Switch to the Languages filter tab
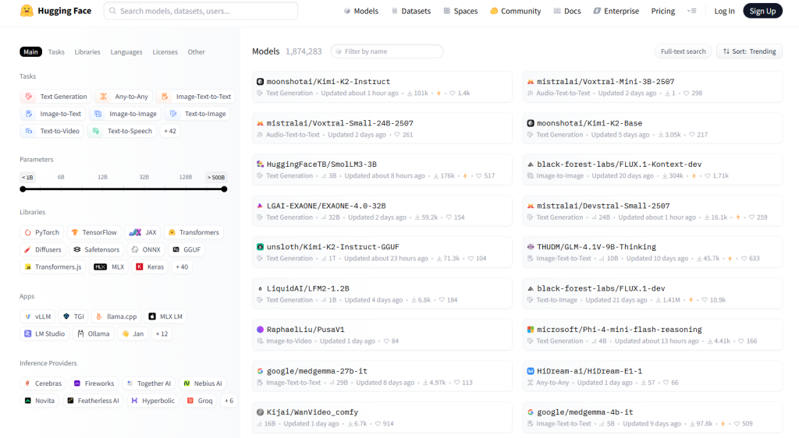The height and width of the screenshot is (438, 799). click(126, 52)
